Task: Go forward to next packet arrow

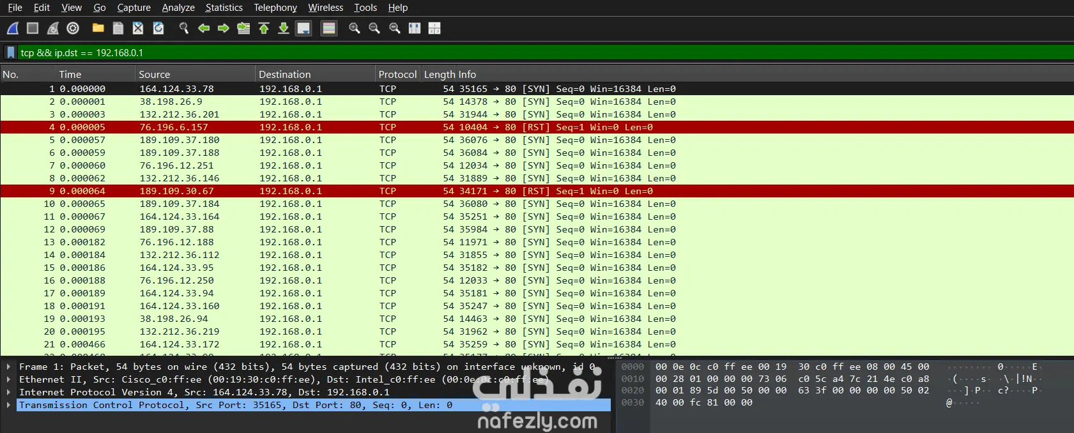Action: point(224,28)
